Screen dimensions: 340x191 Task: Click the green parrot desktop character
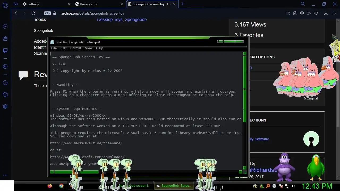(316, 167)
